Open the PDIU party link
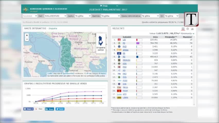 [125, 81]
